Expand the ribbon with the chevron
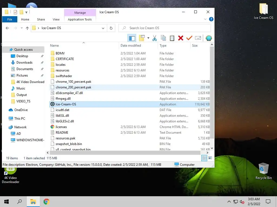 click(205, 19)
